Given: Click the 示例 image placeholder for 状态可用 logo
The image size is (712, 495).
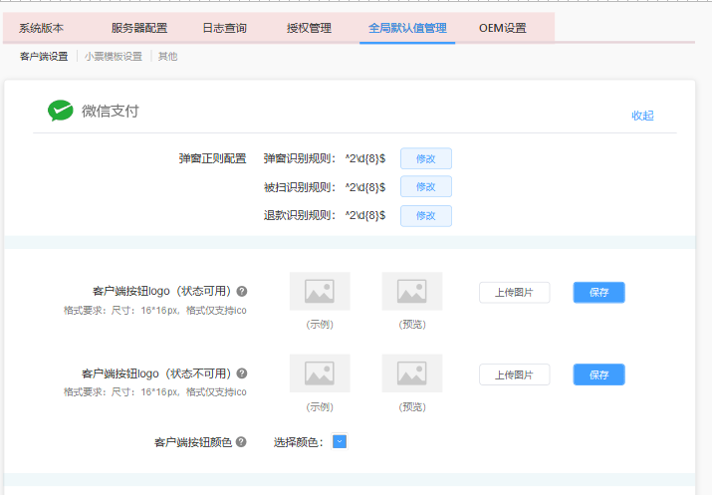Looking at the screenshot, I should [320, 291].
